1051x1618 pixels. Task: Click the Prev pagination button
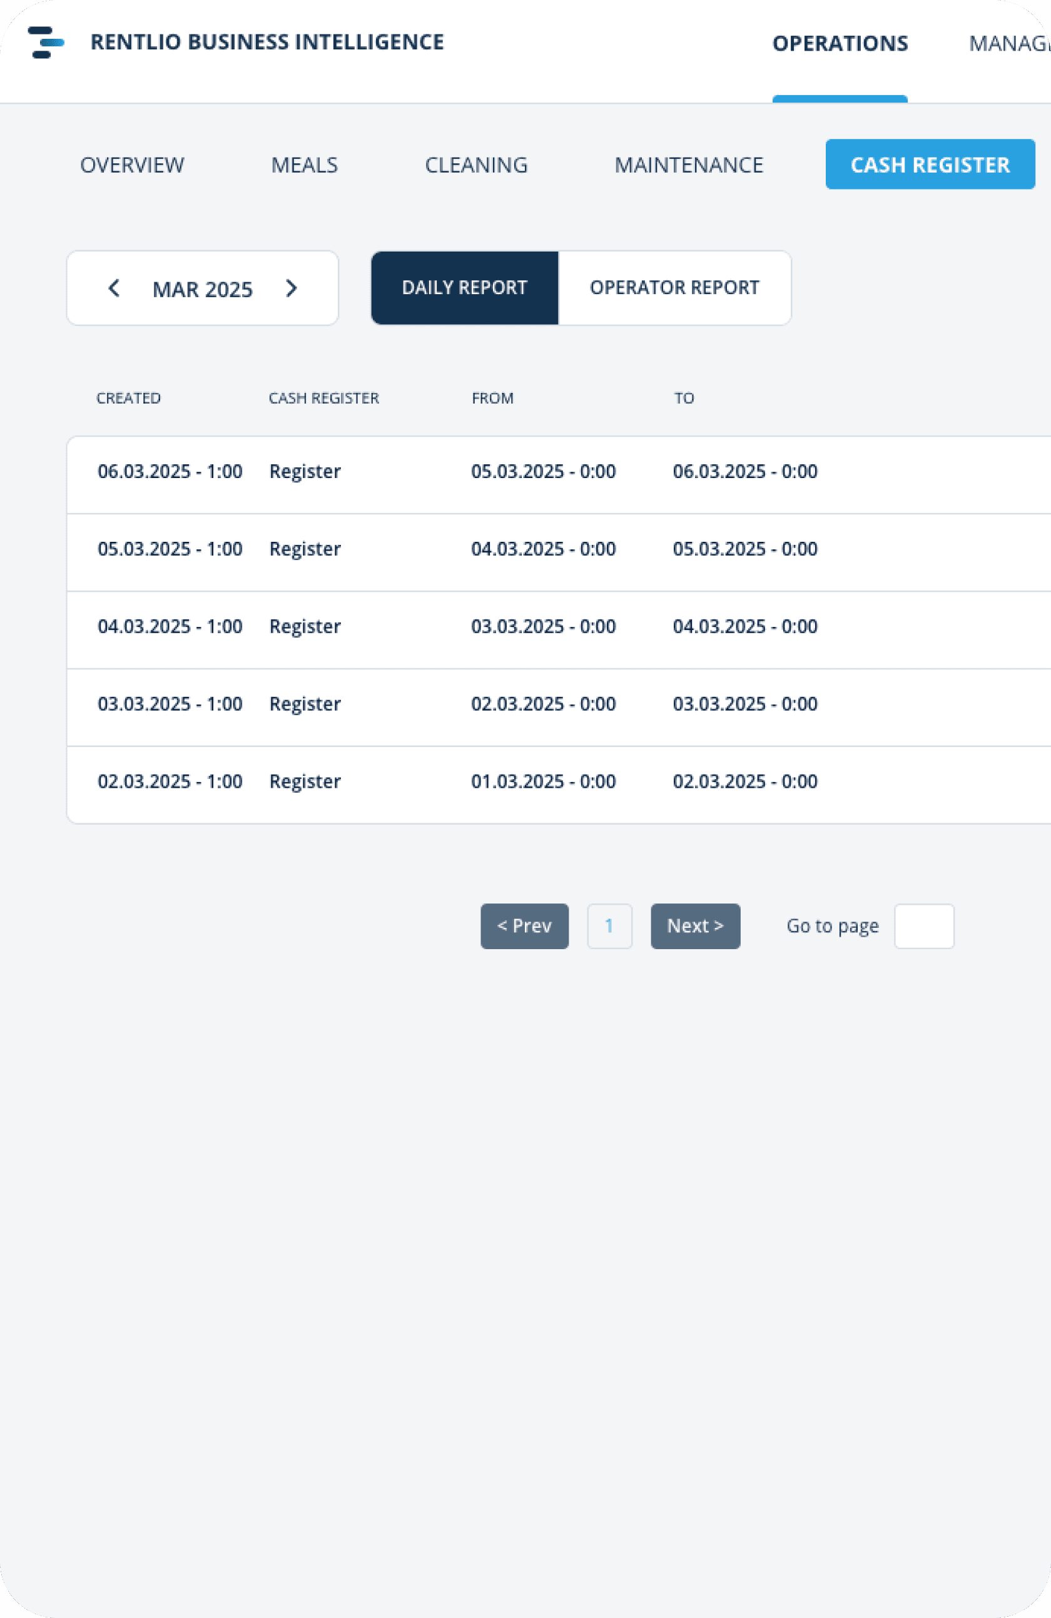[x=524, y=925]
